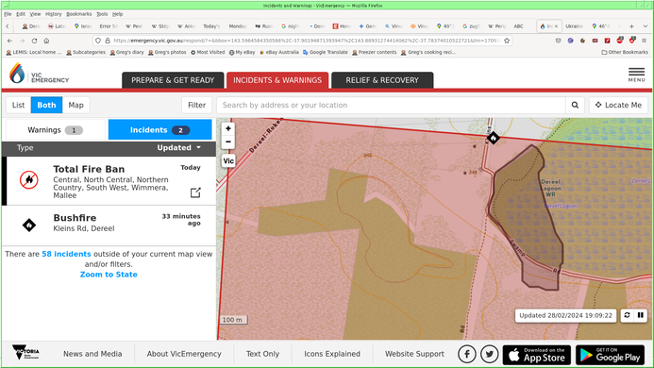The image size is (654, 368).
Task: Click the Victoria State Government logo
Action: (25, 352)
